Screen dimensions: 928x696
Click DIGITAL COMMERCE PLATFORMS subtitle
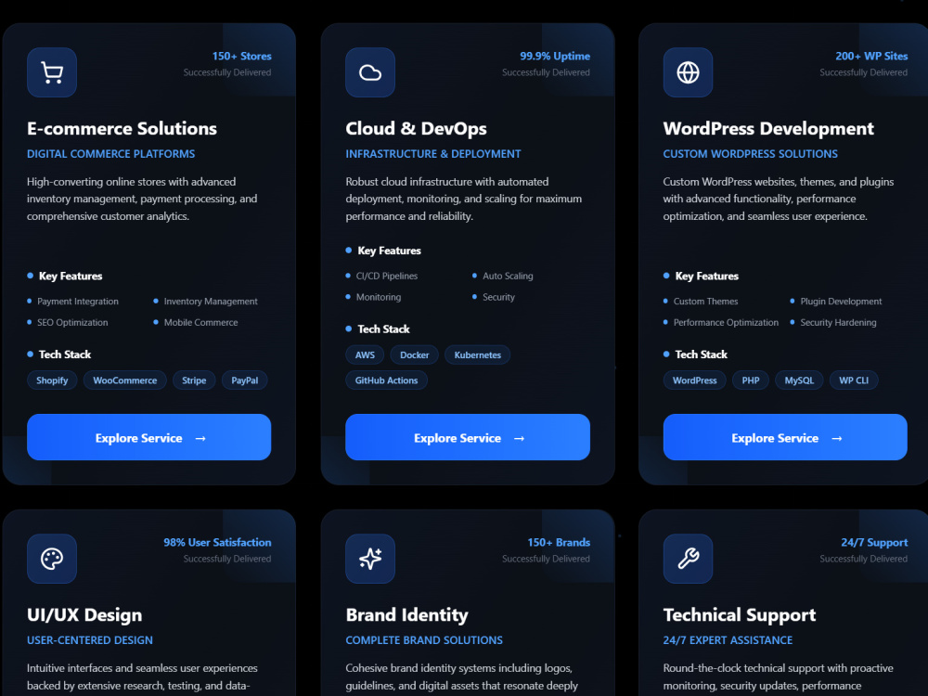[110, 154]
